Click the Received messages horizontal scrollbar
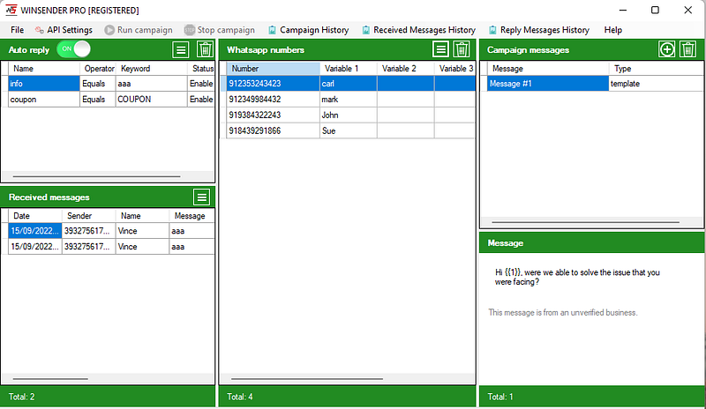Screen dimensions: 706x409 (x=50, y=379)
